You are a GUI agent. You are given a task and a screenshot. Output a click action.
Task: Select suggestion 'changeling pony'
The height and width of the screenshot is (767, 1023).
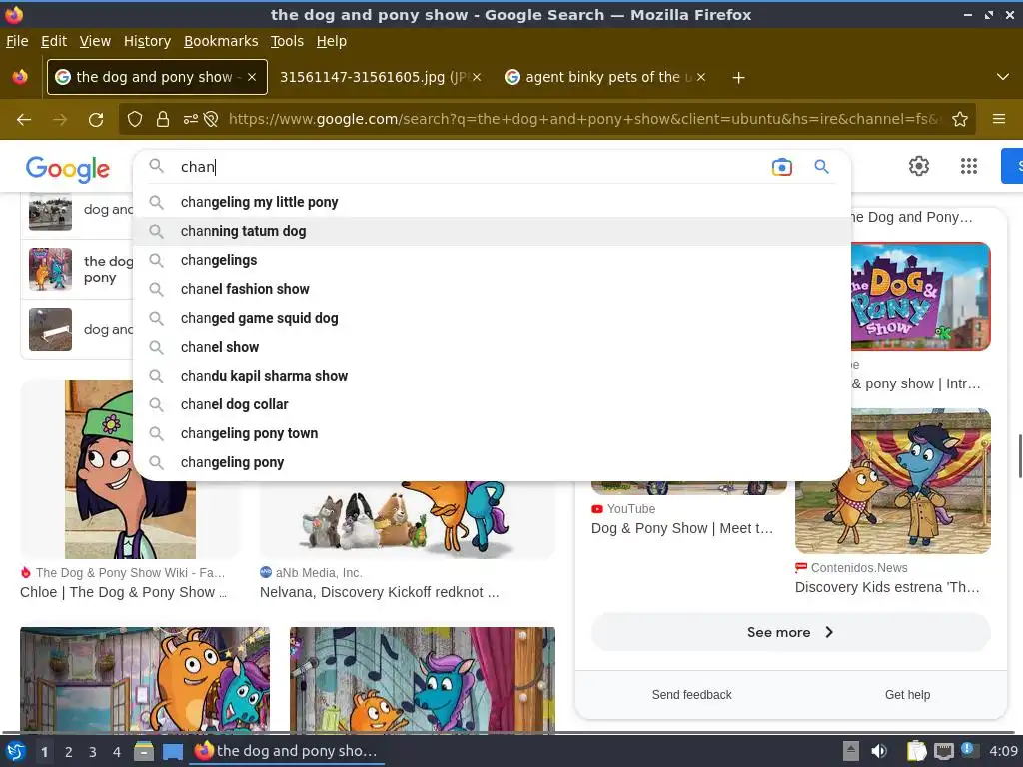point(492,462)
